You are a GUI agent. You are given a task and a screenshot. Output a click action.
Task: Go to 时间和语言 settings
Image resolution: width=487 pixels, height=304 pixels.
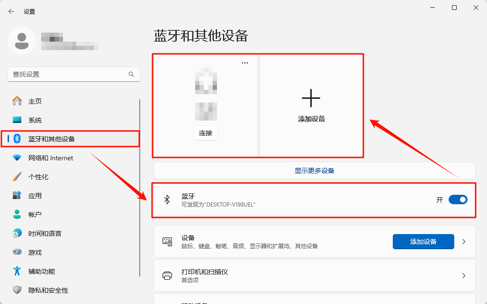point(45,234)
